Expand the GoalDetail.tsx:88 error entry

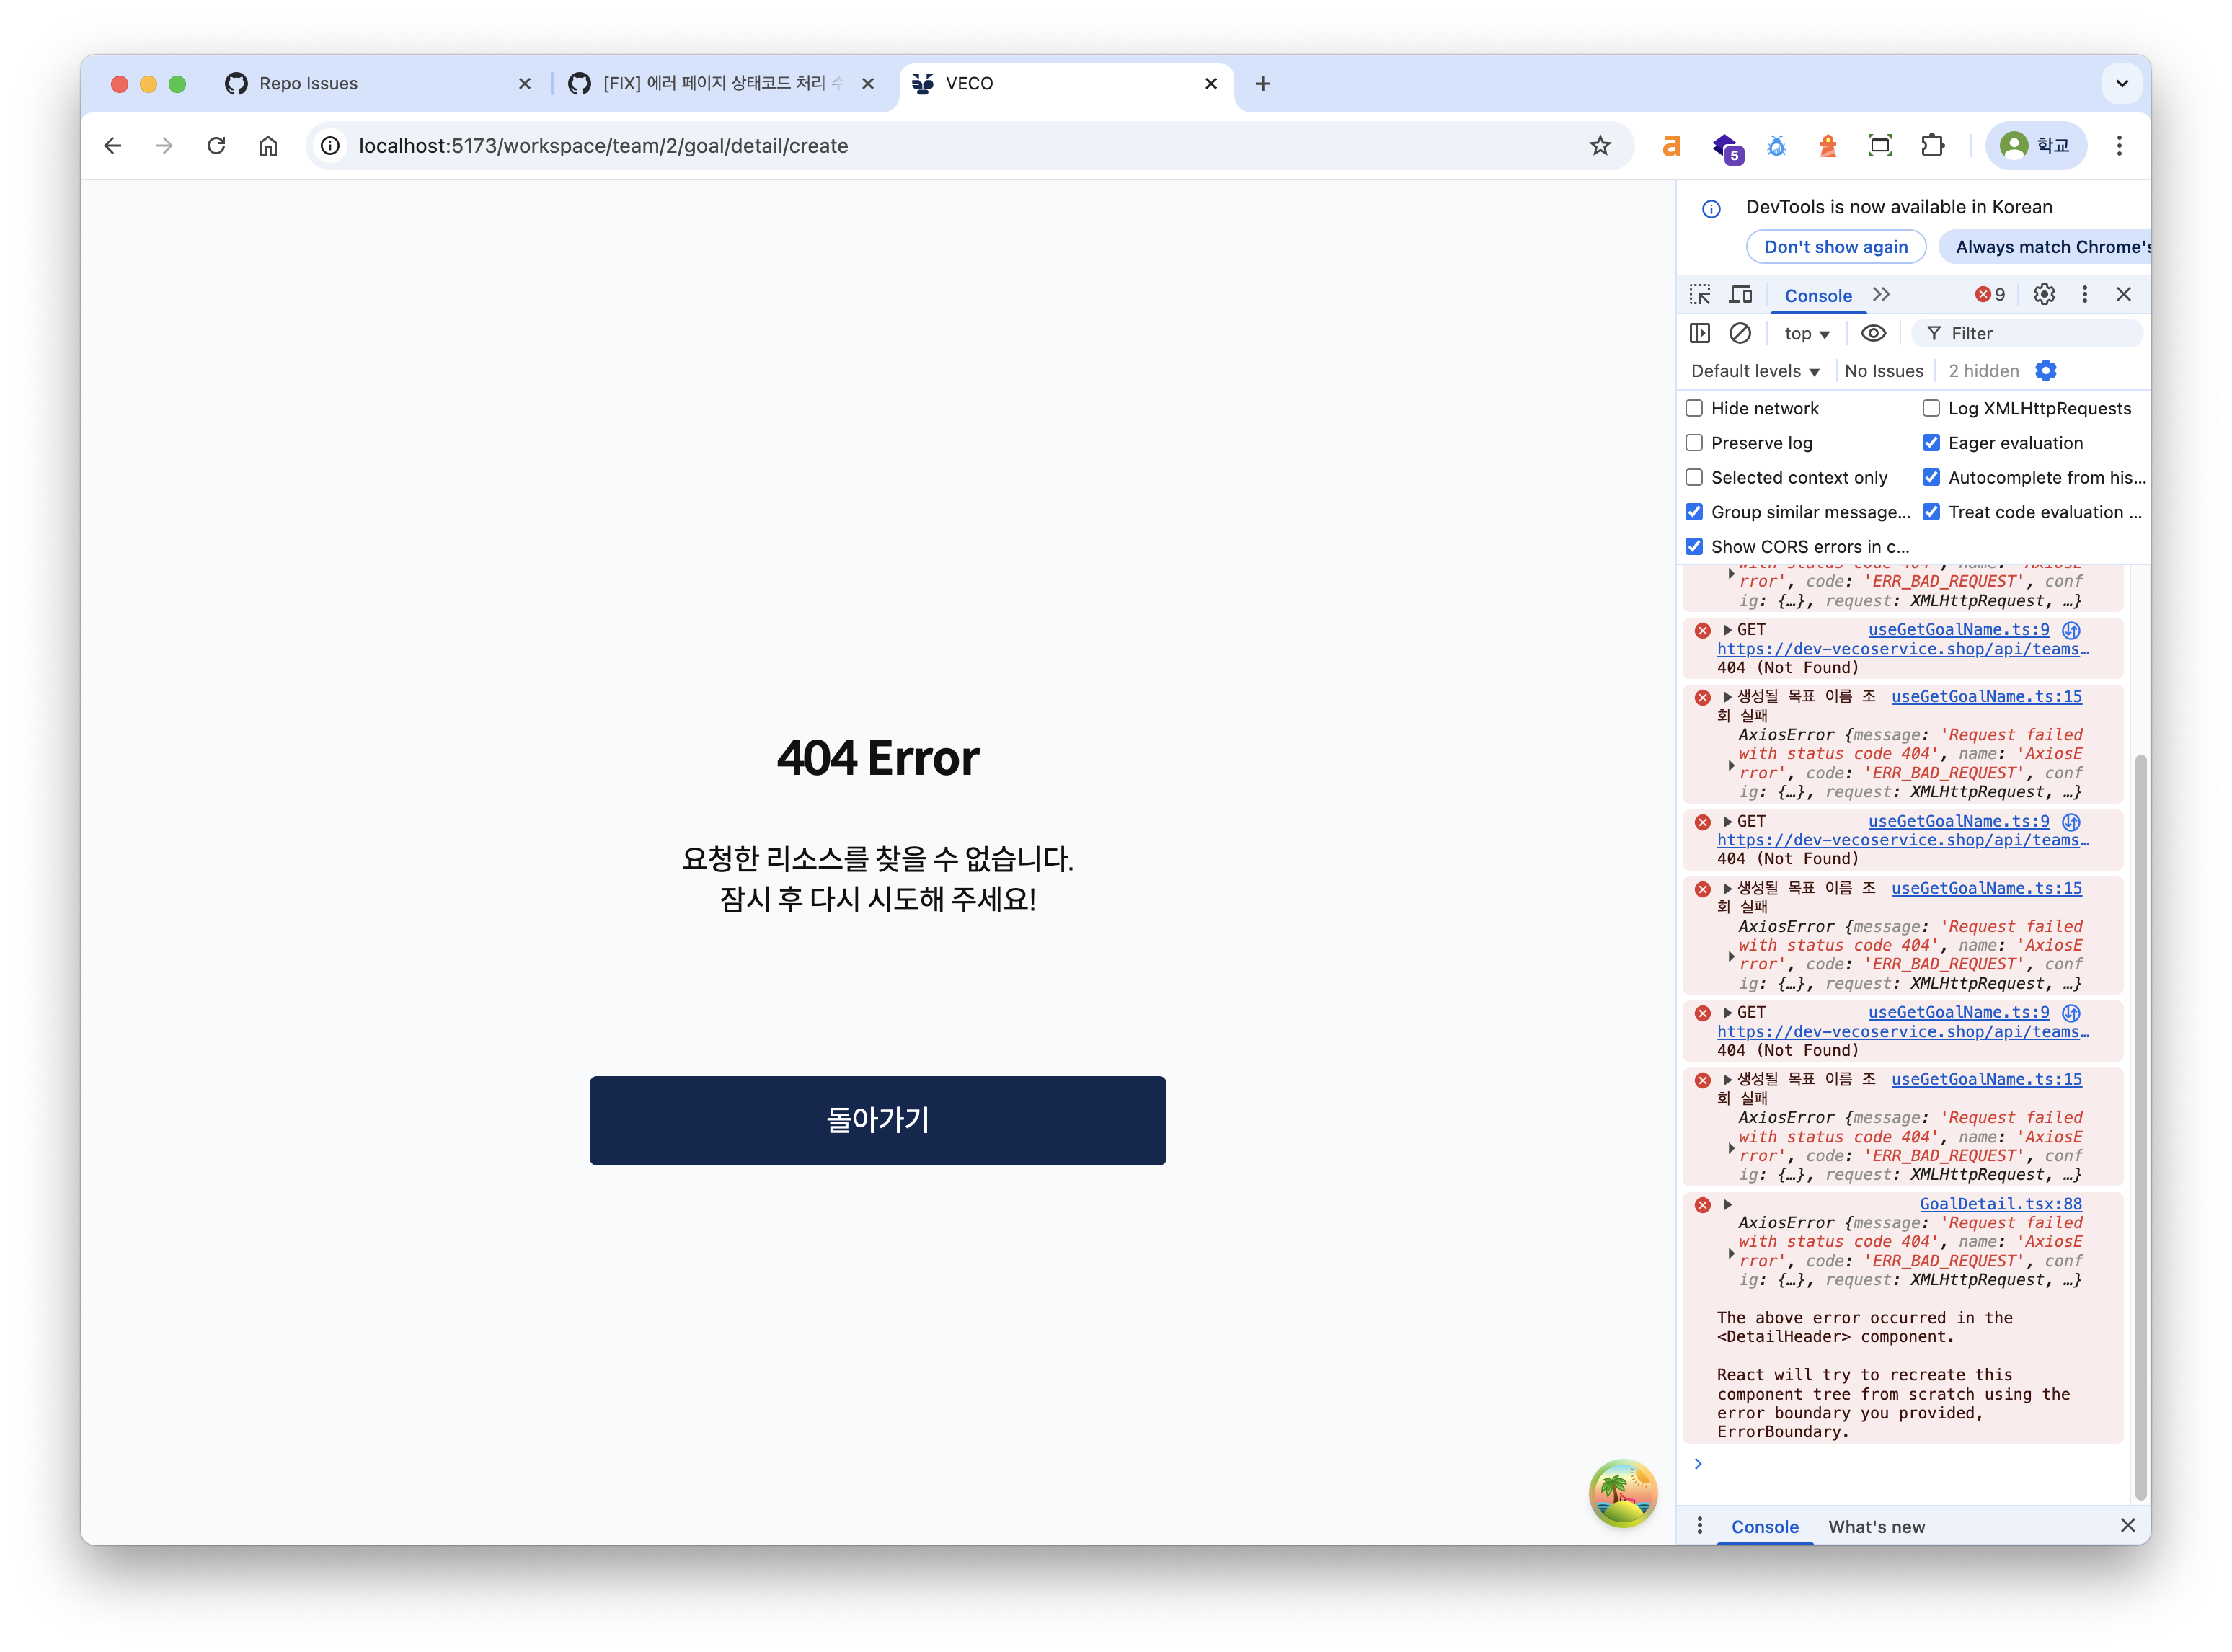click(1727, 1205)
